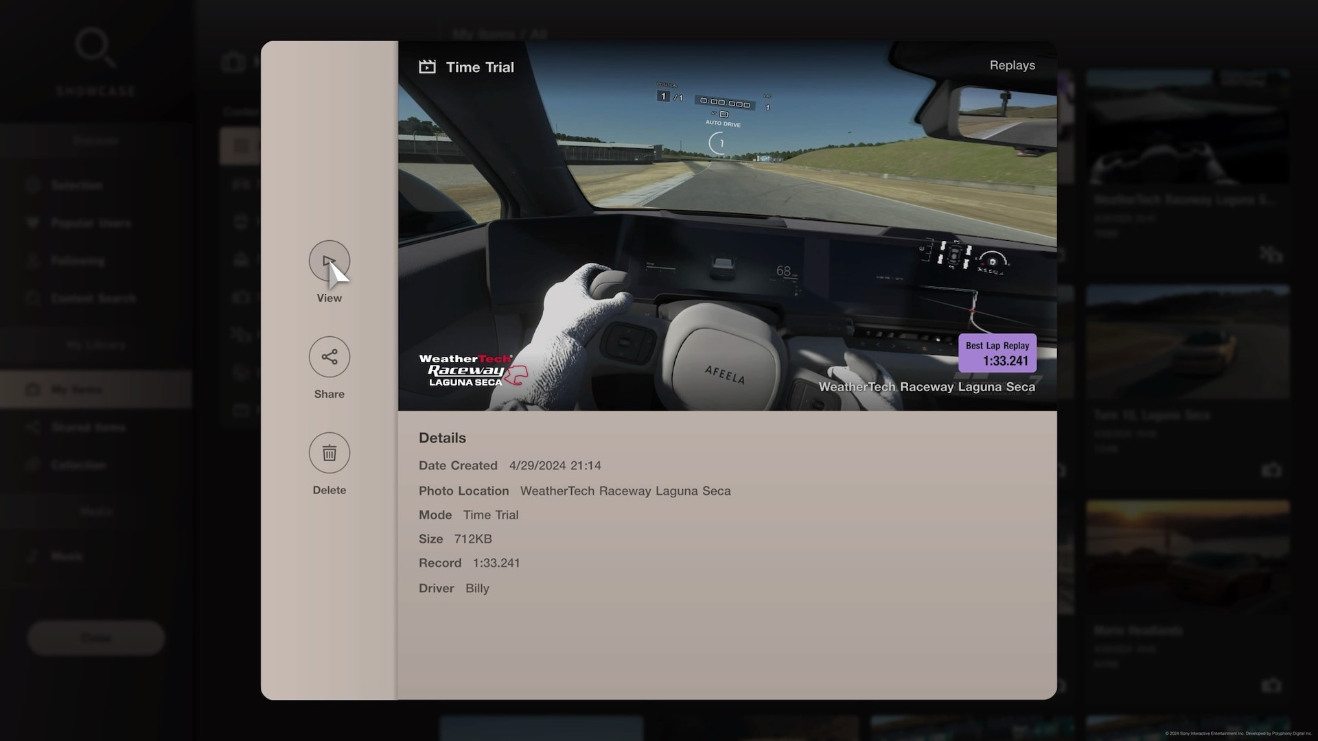Play the replay with the View button
Image resolution: width=1318 pixels, height=741 pixels.
[x=329, y=261]
